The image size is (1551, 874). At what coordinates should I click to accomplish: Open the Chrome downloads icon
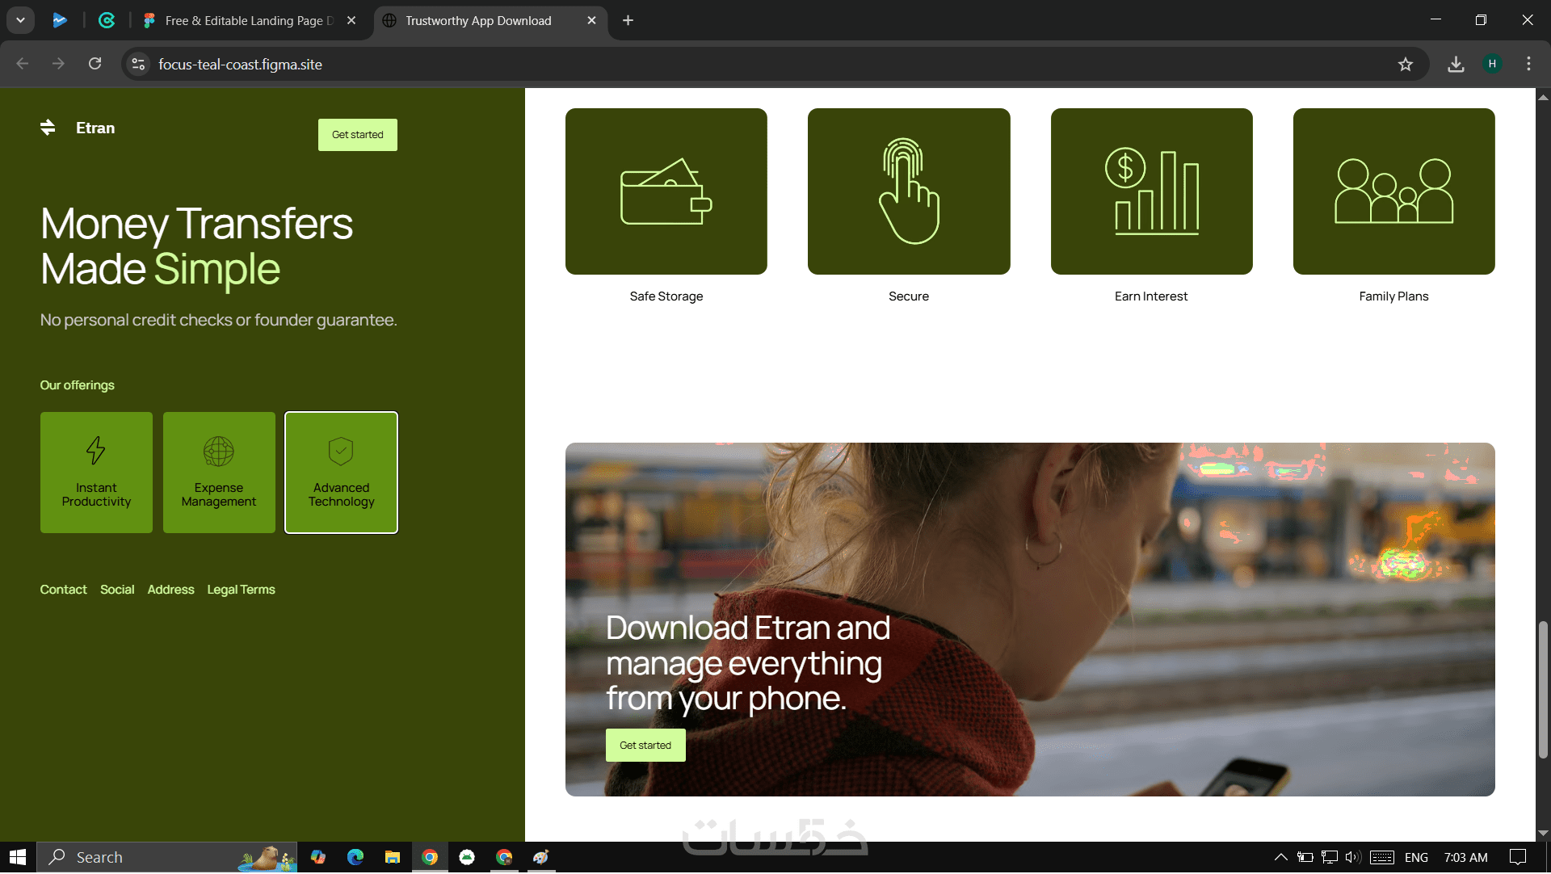1456,65
